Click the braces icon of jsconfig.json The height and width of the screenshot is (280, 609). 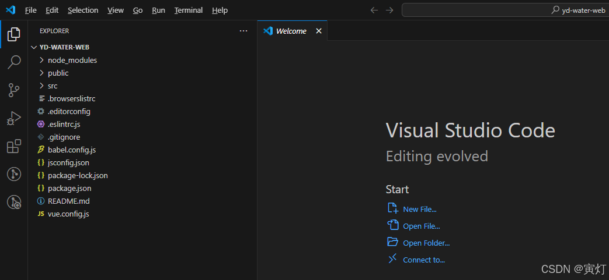pyautogui.click(x=41, y=162)
